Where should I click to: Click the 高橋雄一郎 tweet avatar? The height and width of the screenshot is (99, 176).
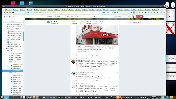[73, 62]
